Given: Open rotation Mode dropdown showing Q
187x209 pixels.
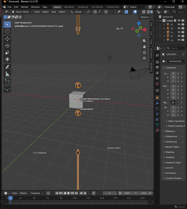Looking at the screenshot, I should click(174, 103).
